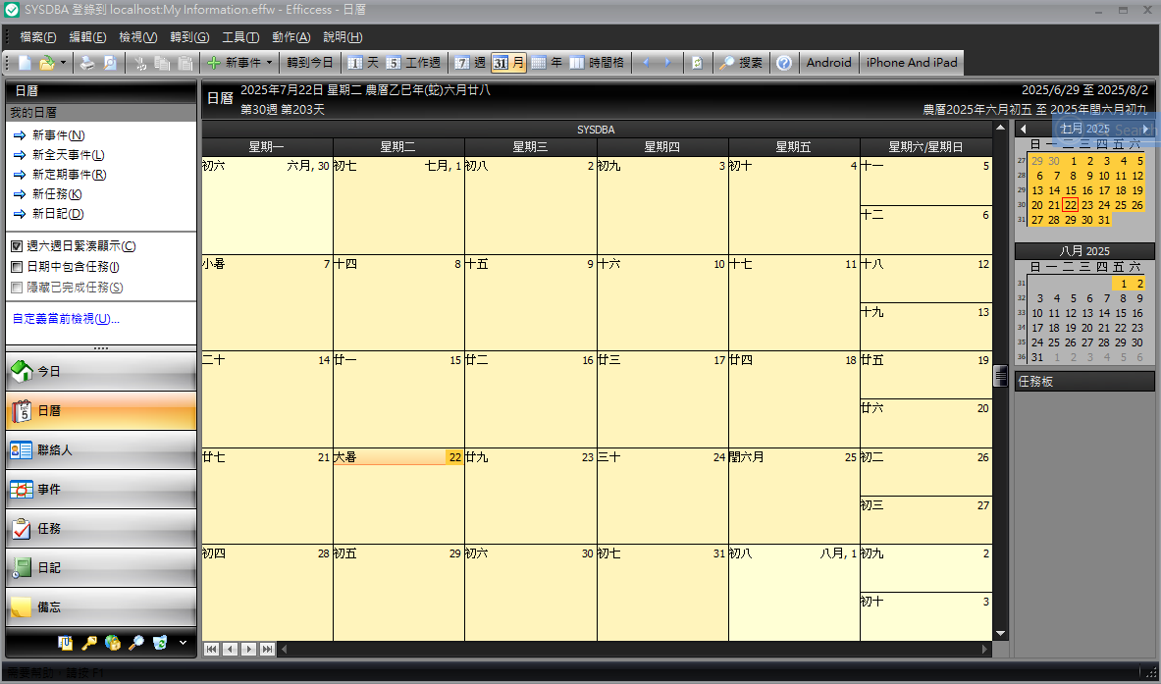Click the Paste clipboard toolbar icon
1161x684 pixels.
pyautogui.click(x=185, y=63)
